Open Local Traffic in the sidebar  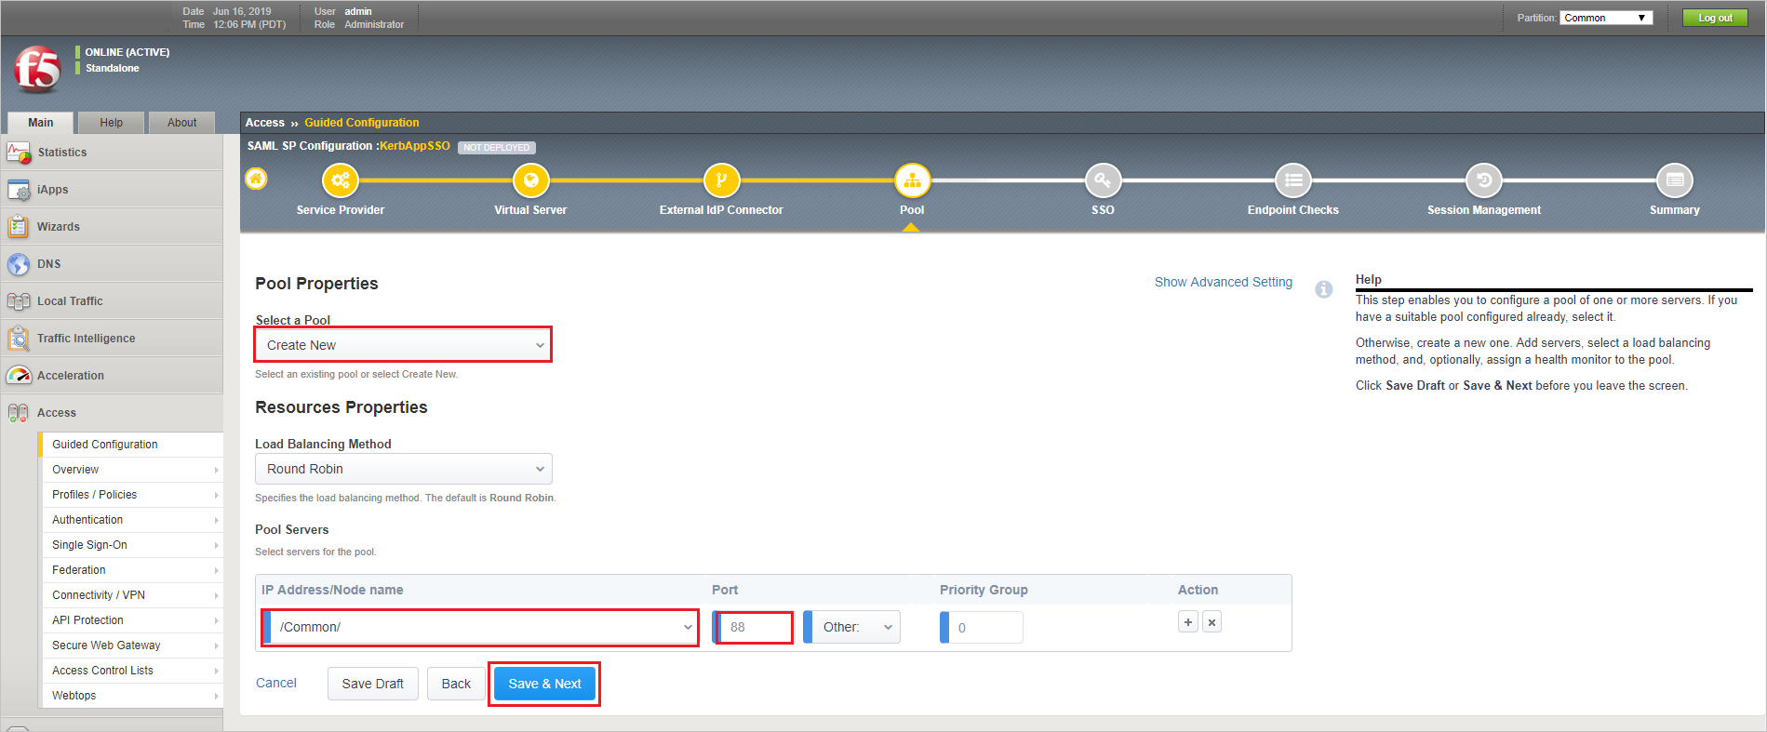[112, 301]
